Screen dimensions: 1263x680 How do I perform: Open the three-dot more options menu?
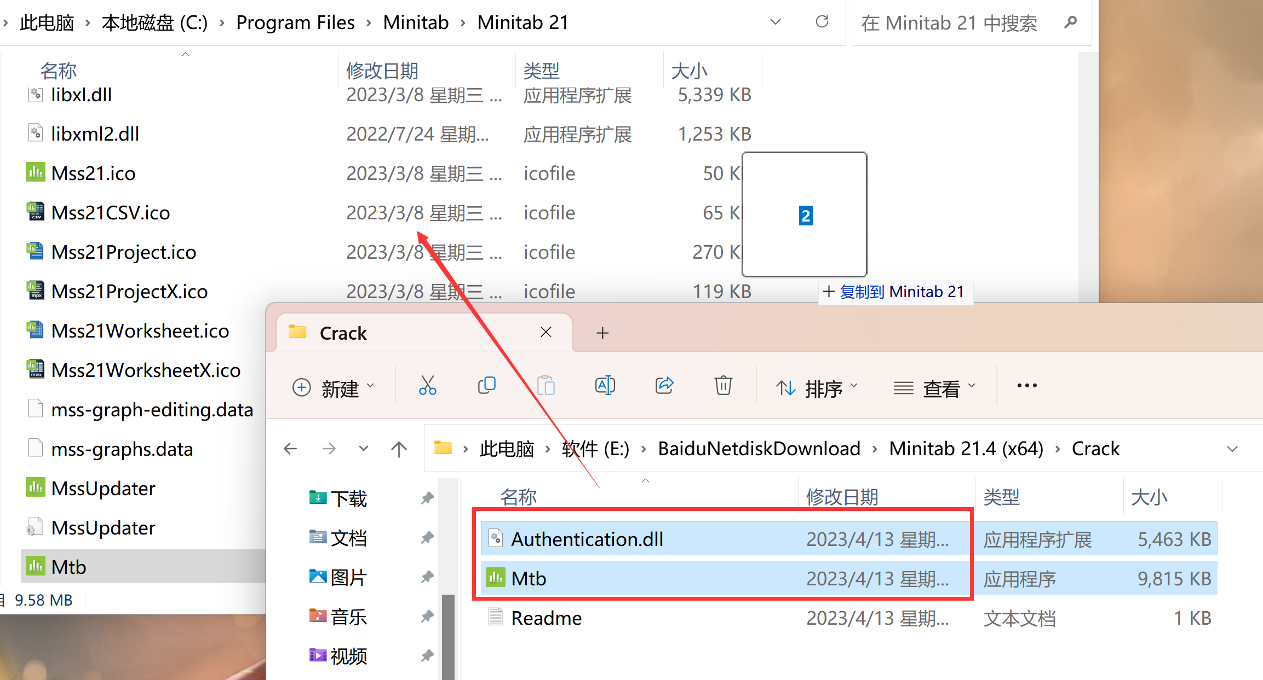[1027, 386]
